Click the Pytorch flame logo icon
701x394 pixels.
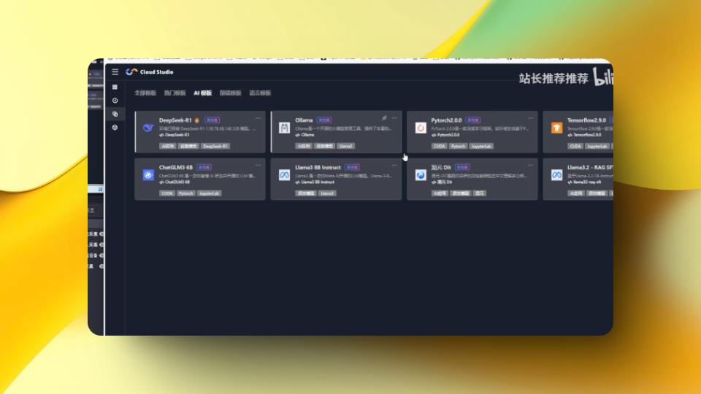click(x=421, y=128)
